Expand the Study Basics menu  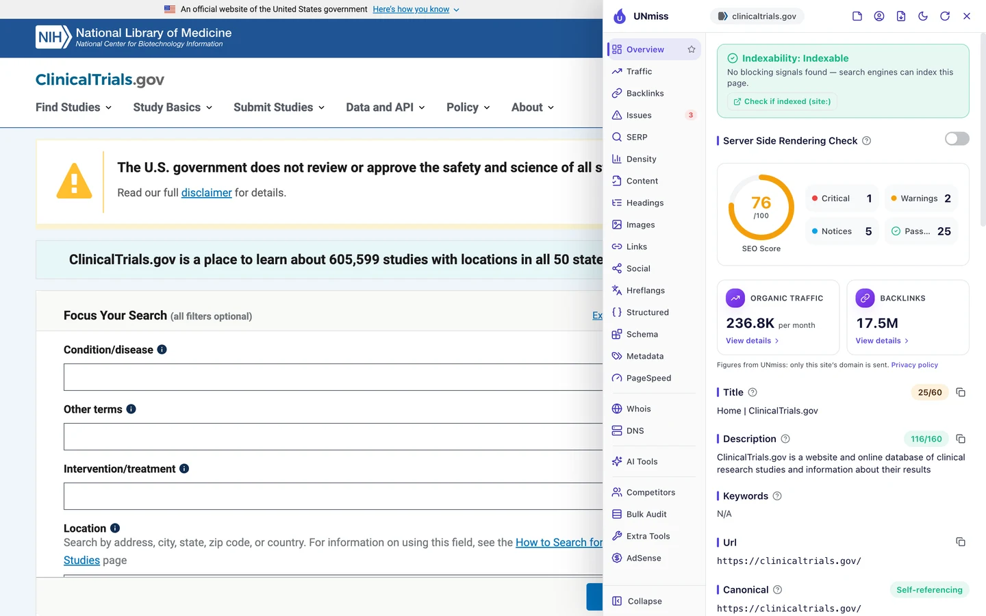173,107
